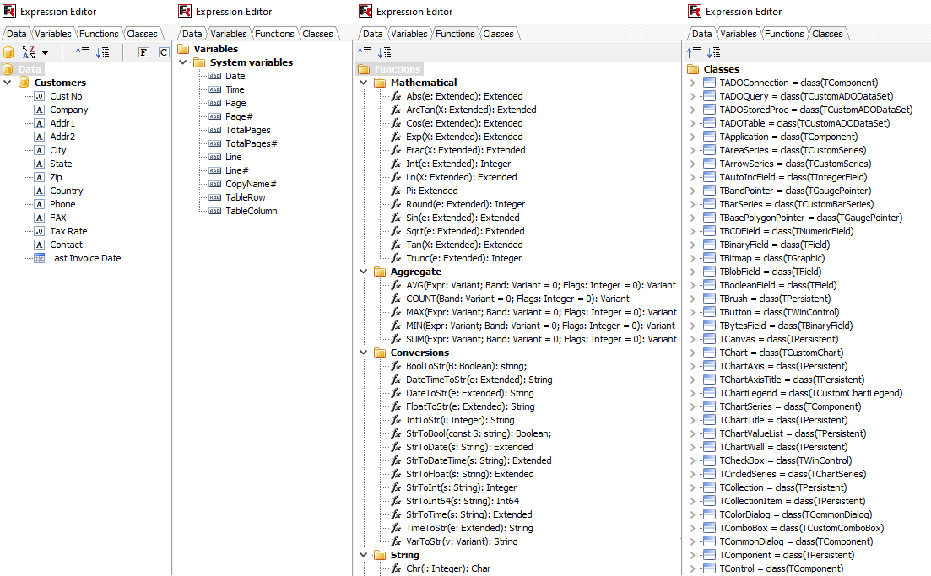Select the Chr(i: Integer): Char function

tap(448, 568)
